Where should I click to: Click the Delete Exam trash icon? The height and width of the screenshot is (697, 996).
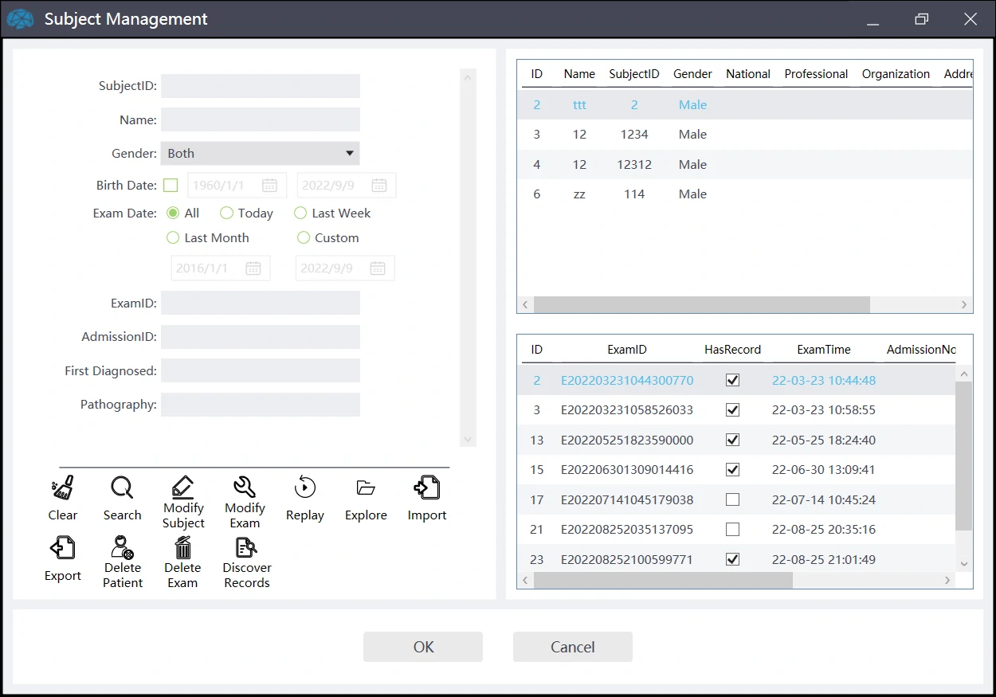coord(182,547)
